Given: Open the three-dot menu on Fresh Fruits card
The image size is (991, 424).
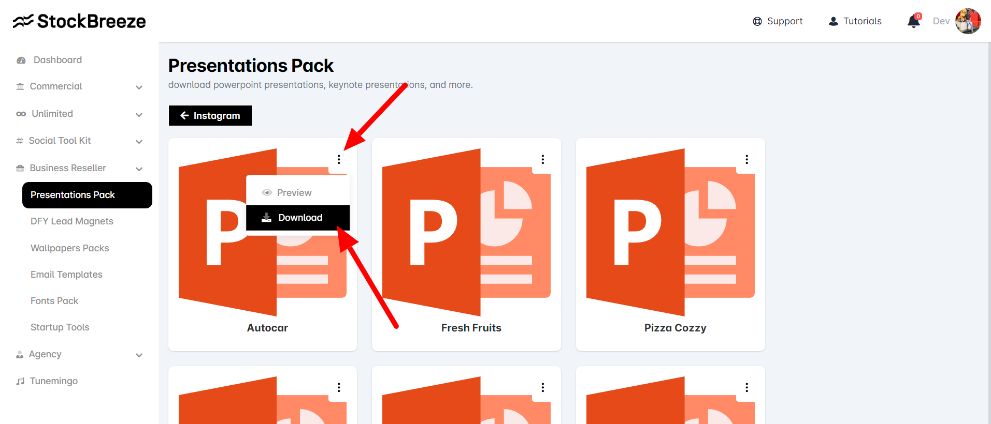Looking at the screenshot, I should coord(543,159).
